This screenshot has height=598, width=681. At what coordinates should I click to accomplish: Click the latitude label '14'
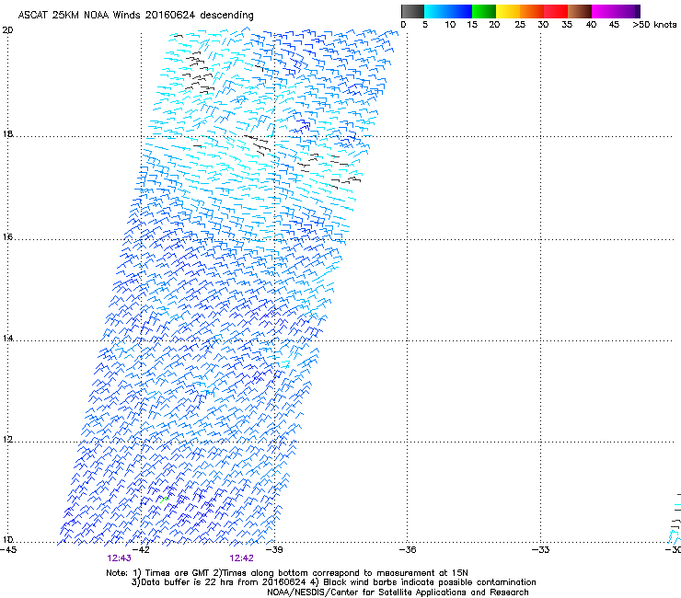[x=7, y=338]
